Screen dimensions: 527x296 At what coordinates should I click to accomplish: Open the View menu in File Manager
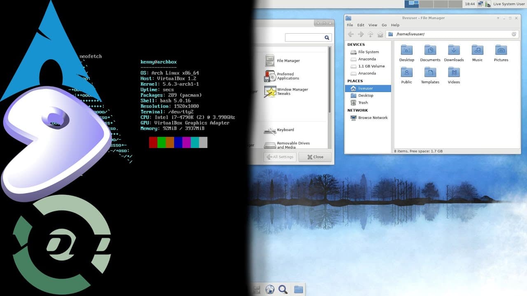point(373,25)
